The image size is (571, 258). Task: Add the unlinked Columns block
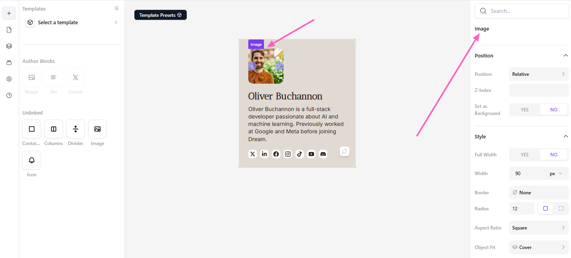click(54, 129)
